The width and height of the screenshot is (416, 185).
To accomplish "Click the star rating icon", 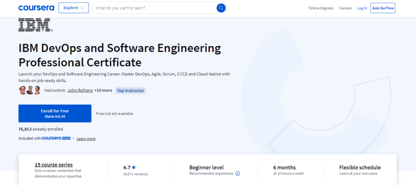I will click(x=134, y=168).
